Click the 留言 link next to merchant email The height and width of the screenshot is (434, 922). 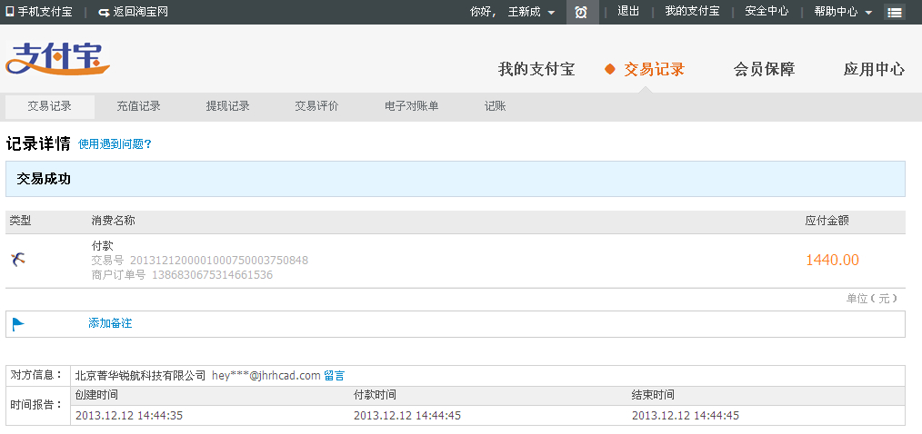[334, 375]
